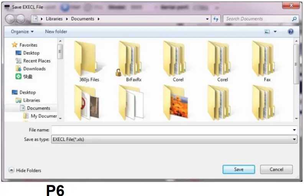Click the Favorites star icon

[15, 45]
